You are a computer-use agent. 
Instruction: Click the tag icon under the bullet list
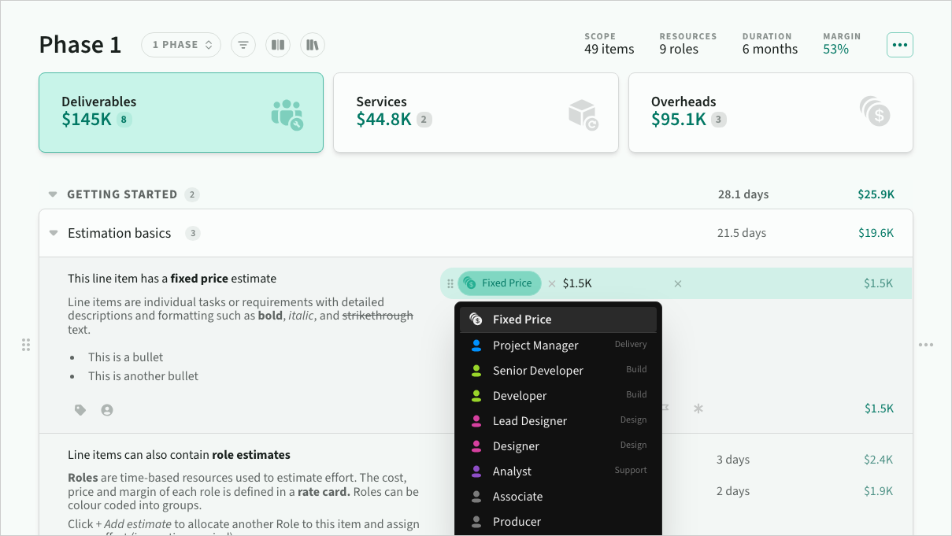[x=80, y=410]
